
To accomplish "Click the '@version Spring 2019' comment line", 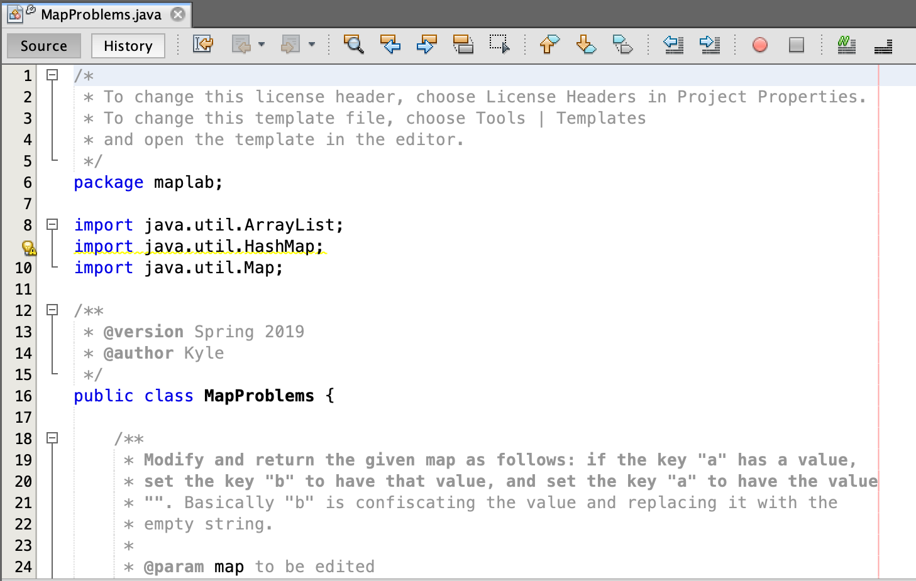I will (x=194, y=332).
